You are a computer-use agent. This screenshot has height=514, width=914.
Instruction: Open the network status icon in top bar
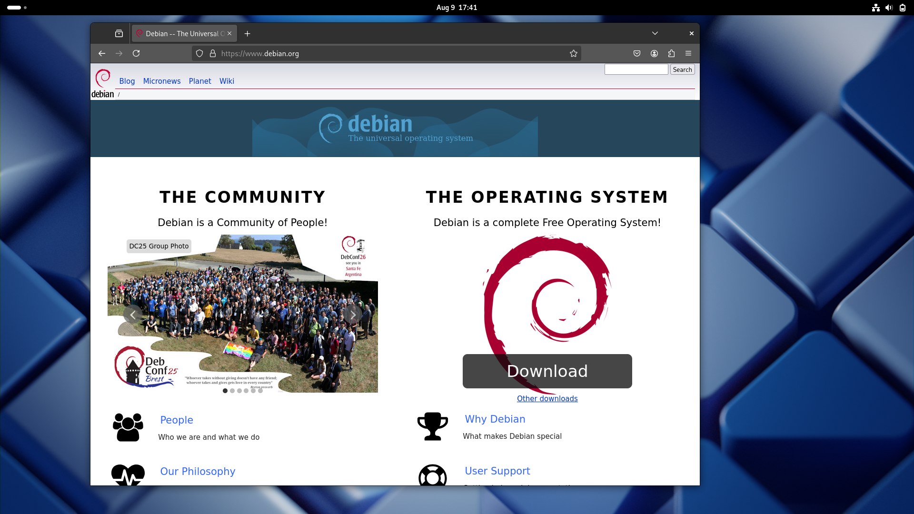876,8
